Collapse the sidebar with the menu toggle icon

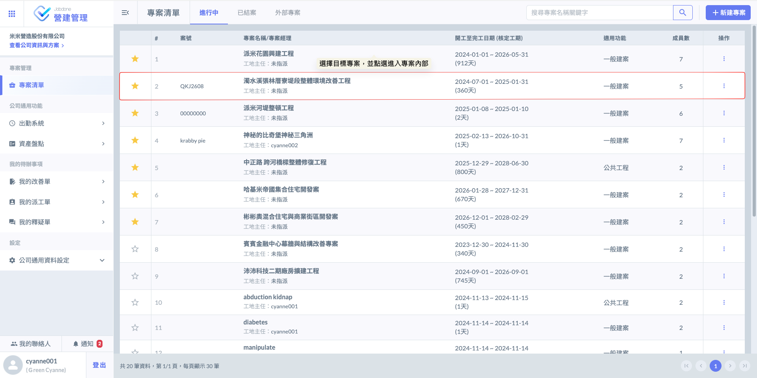point(125,13)
